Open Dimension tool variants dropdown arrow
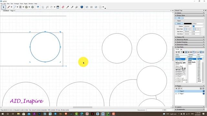 click(x=54, y=7)
